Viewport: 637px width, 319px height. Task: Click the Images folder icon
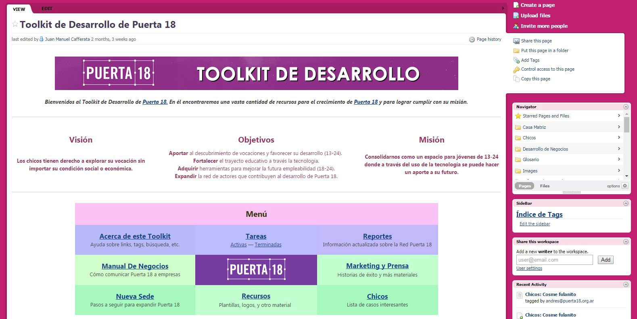click(518, 171)
